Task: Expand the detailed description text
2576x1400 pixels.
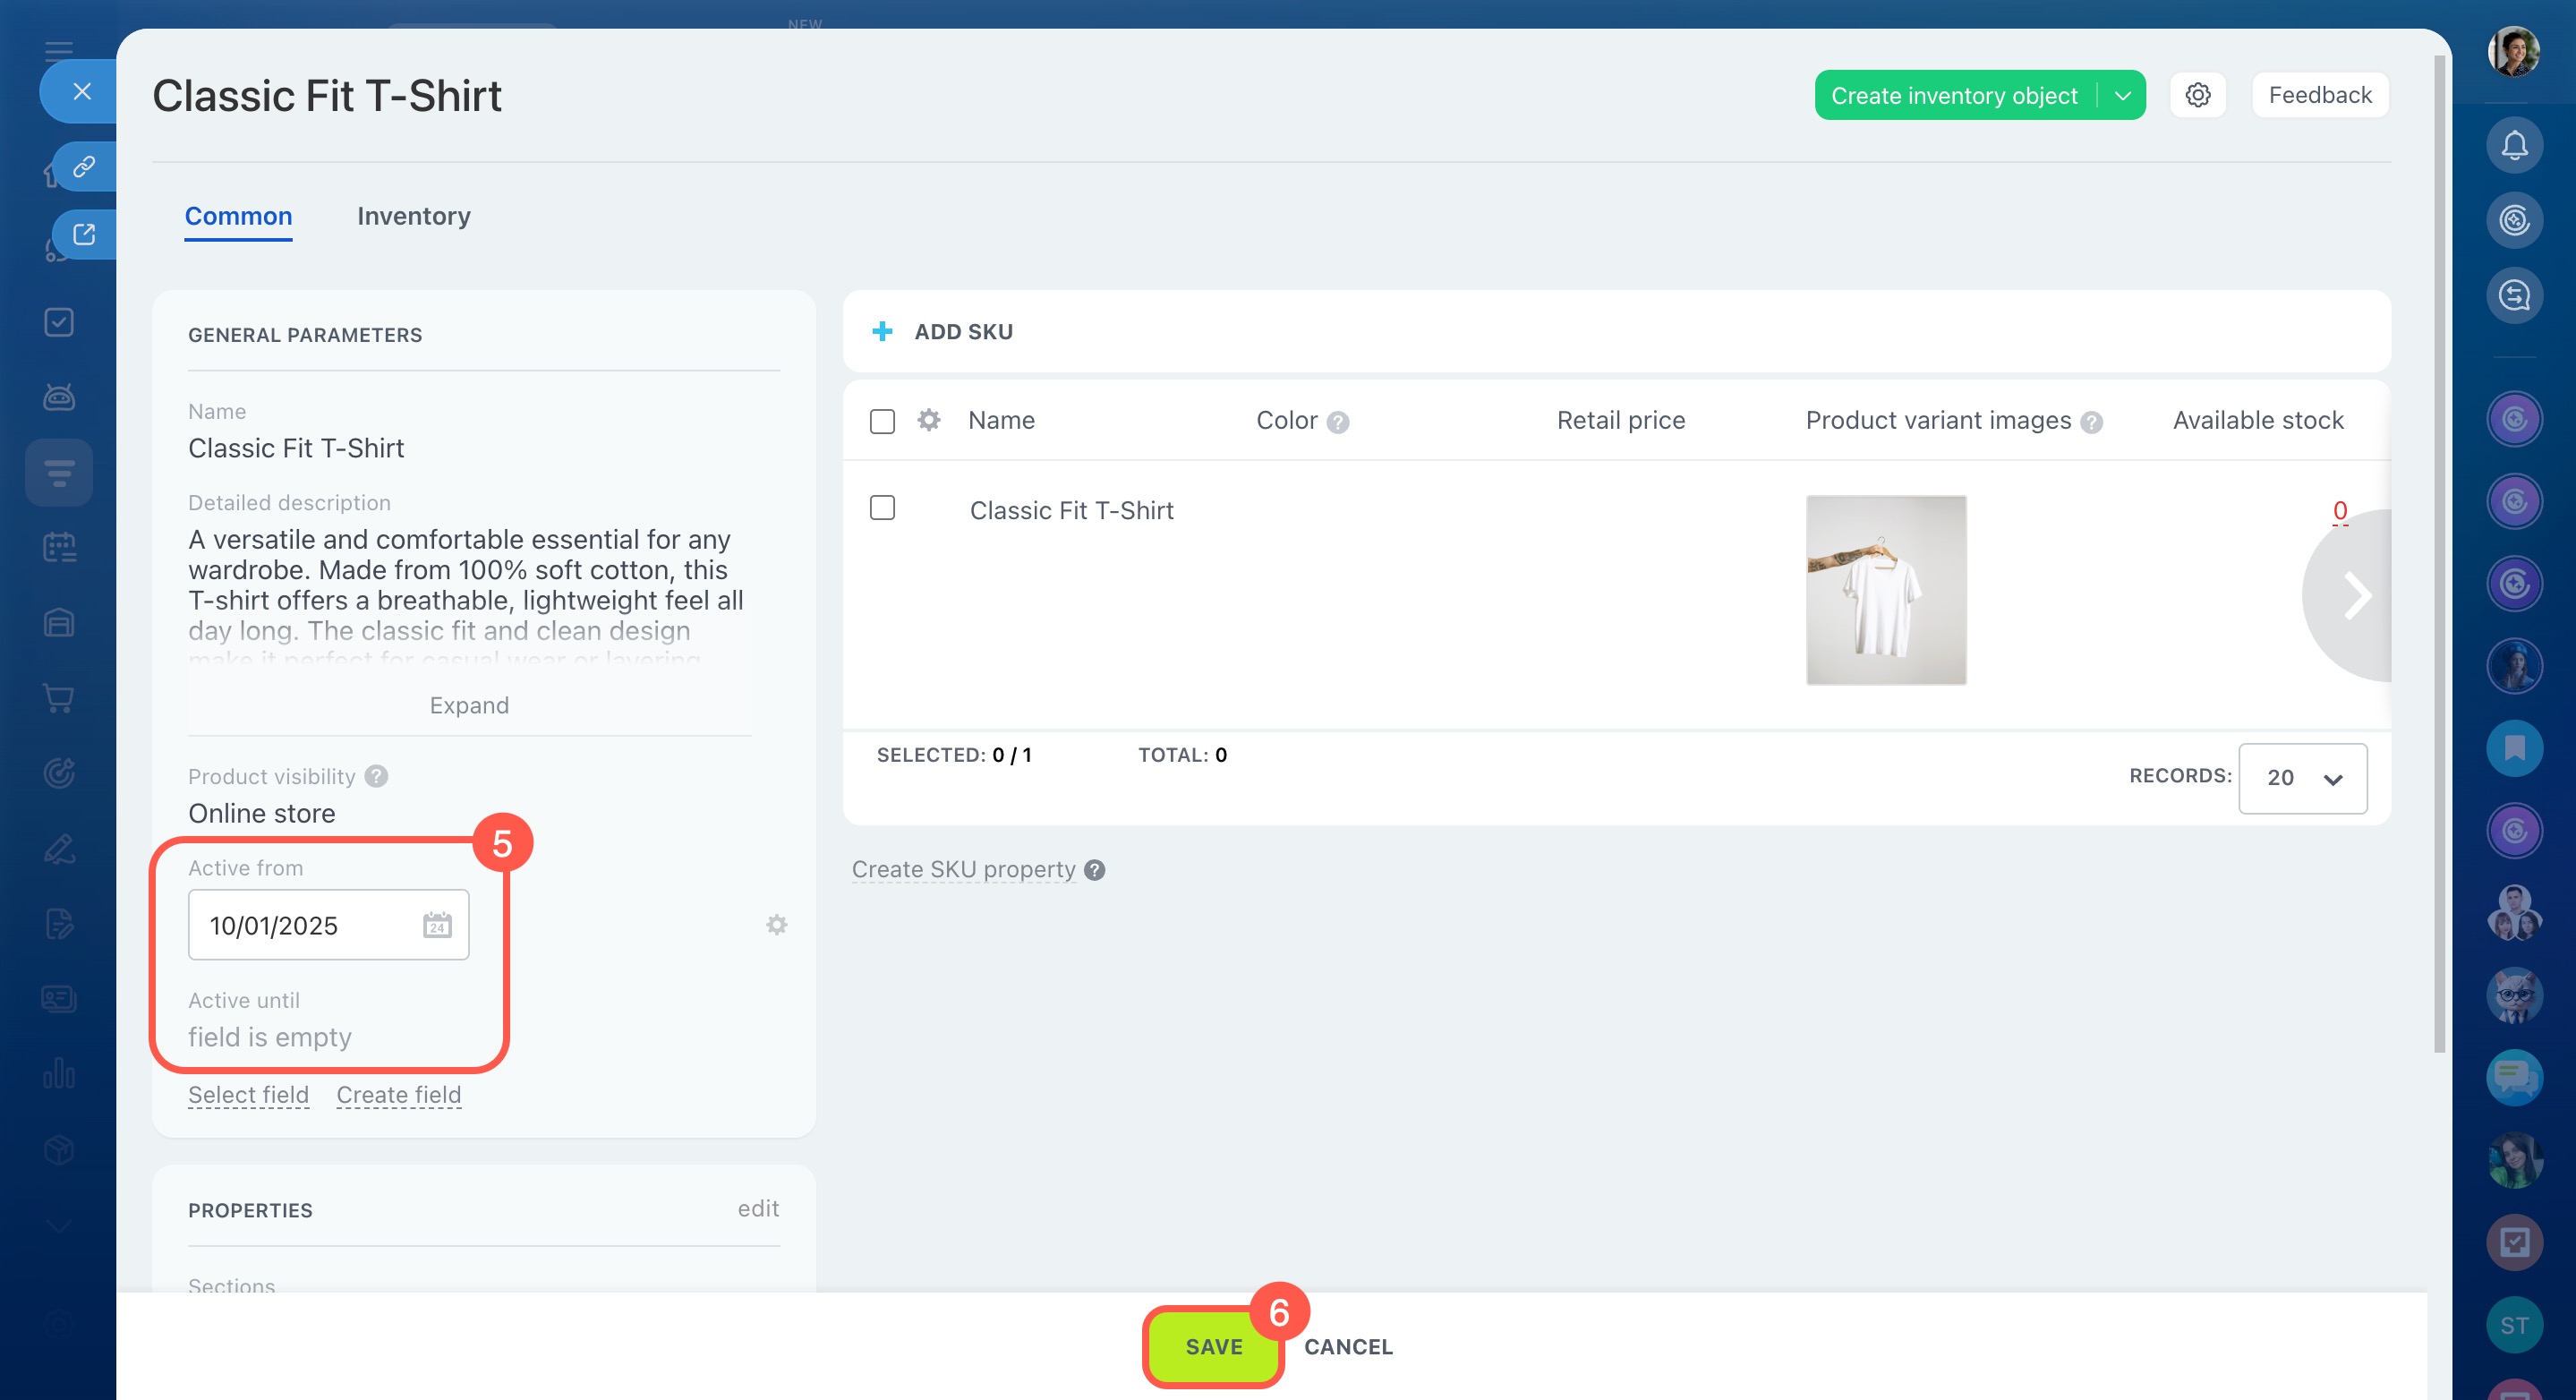Action: click(469, 705)
